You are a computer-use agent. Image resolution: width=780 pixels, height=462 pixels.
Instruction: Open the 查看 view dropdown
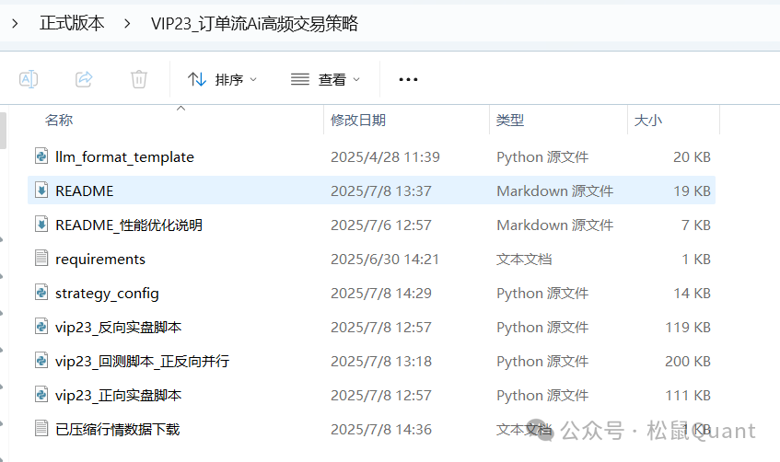[325, 79]
